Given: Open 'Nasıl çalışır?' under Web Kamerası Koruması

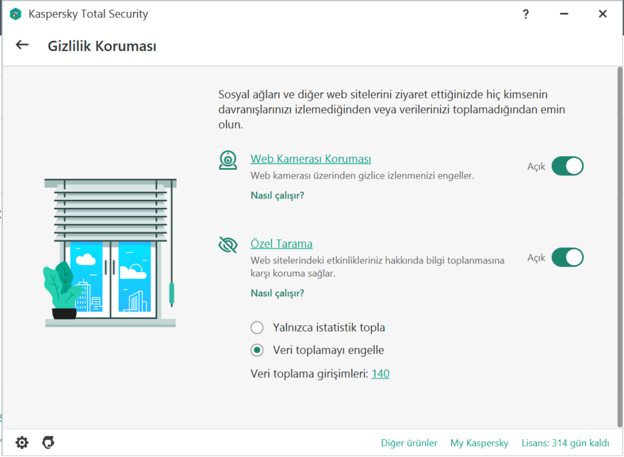Looking at the screenshot, I should 278,195.
